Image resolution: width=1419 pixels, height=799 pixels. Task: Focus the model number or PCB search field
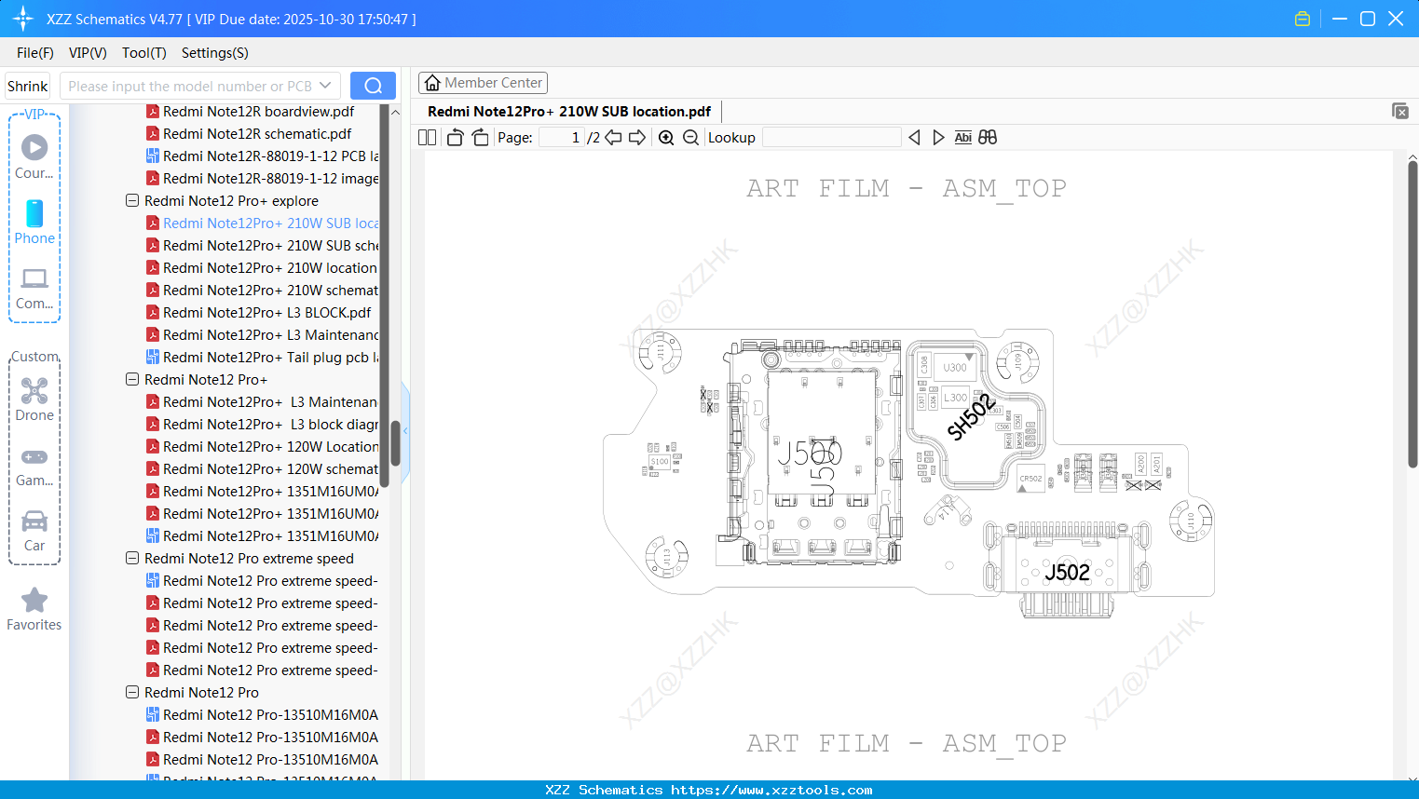pos(190,86)
